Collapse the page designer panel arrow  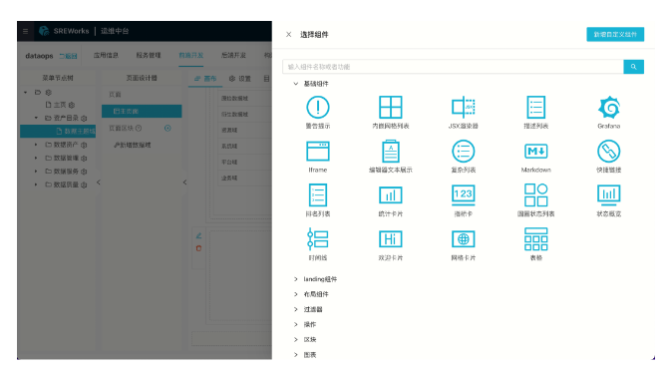click(184, 183)
